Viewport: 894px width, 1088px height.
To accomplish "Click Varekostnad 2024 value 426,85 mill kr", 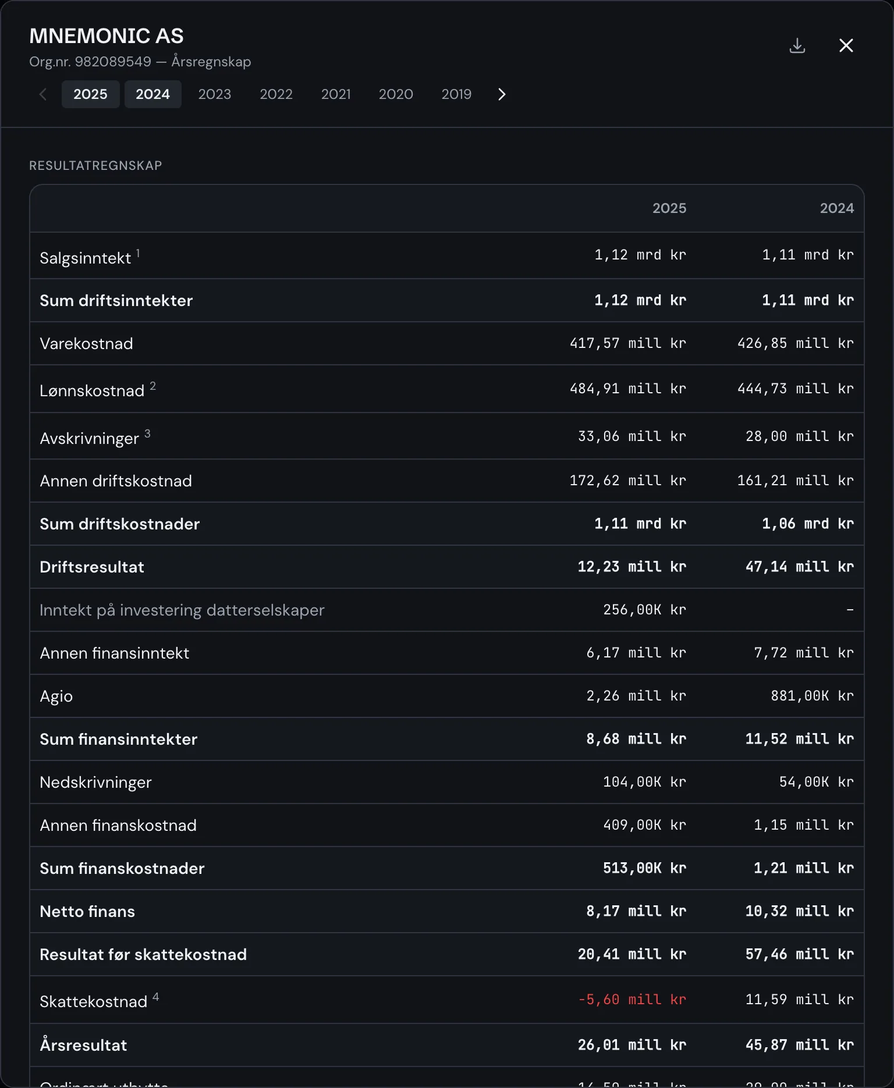I will 796,343.
